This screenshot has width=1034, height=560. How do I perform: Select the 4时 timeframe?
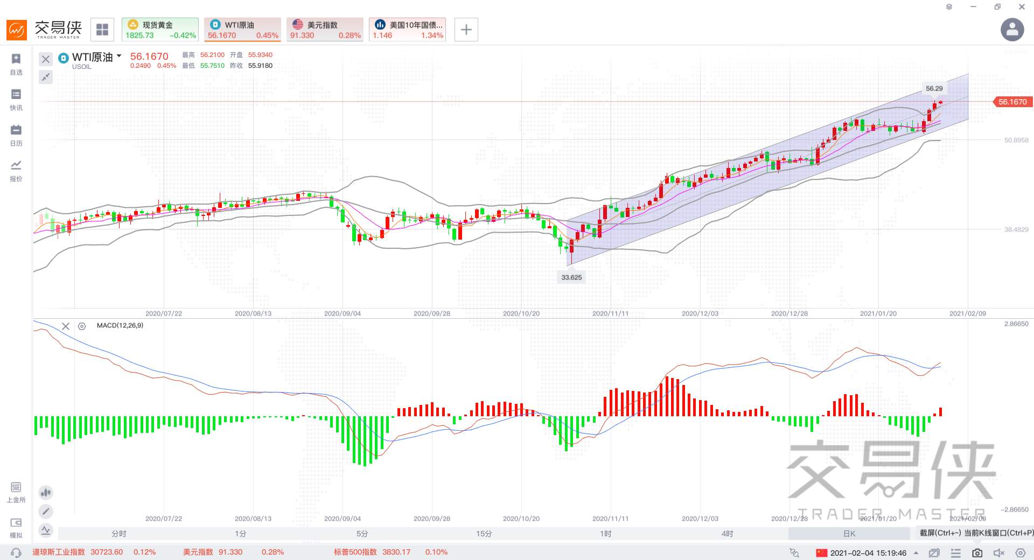tap(728, 534)
